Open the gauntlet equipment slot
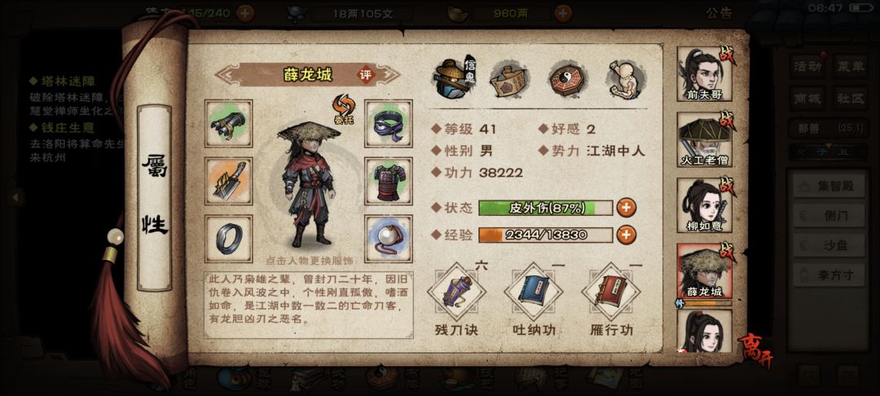880x396 pixels. [228, 123]
